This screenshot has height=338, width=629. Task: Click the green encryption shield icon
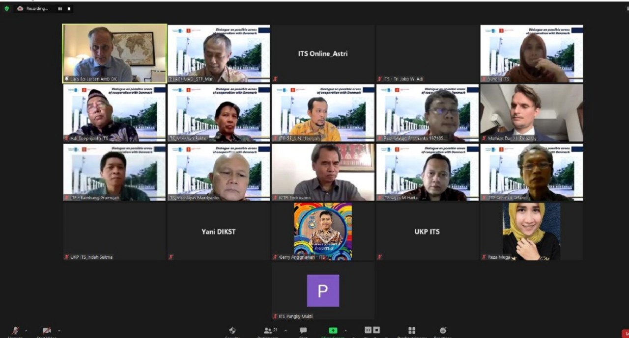7,8
